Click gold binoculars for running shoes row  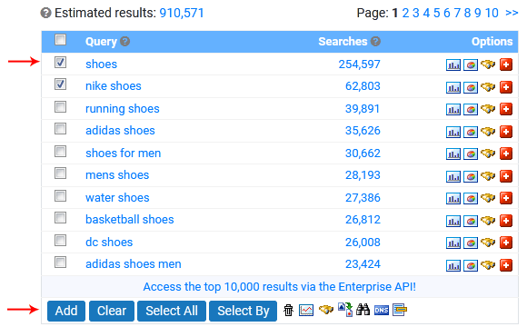point(488,109)
